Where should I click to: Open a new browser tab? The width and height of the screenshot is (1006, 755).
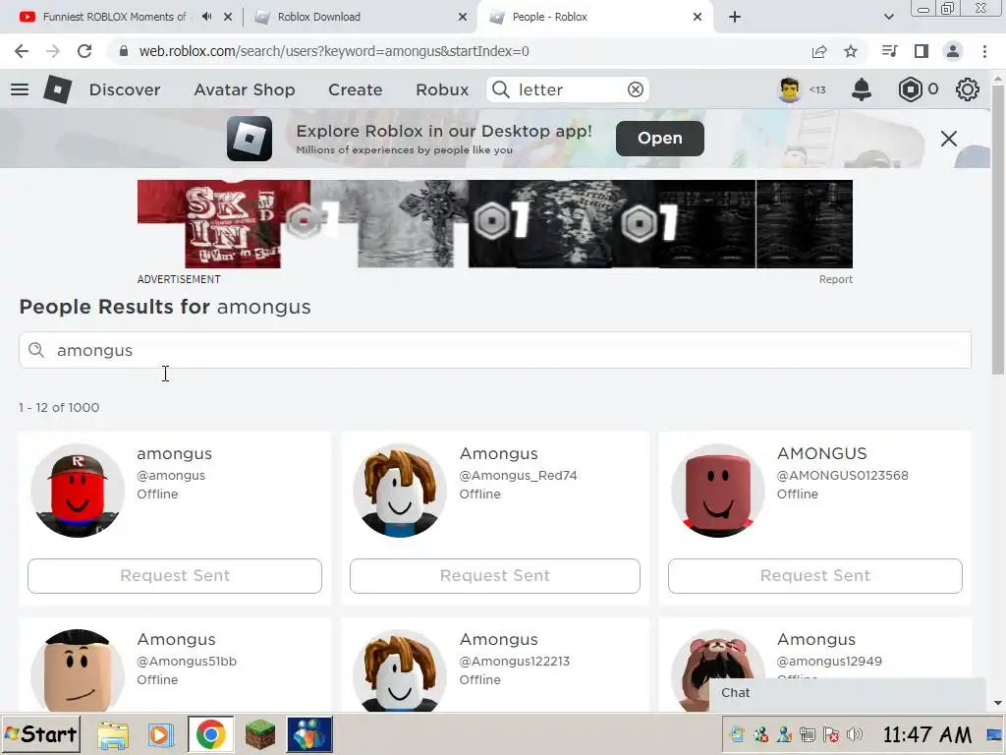tap(735, 17)
